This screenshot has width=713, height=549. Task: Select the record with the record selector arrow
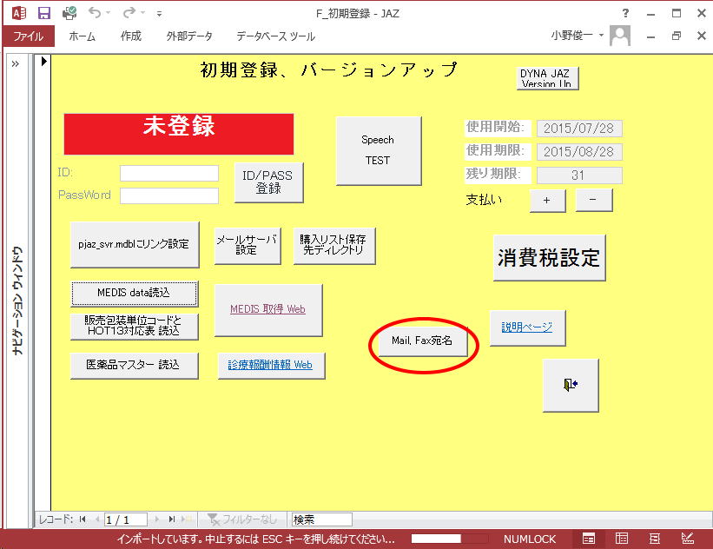pyautogui.click(x=43, y=61)
